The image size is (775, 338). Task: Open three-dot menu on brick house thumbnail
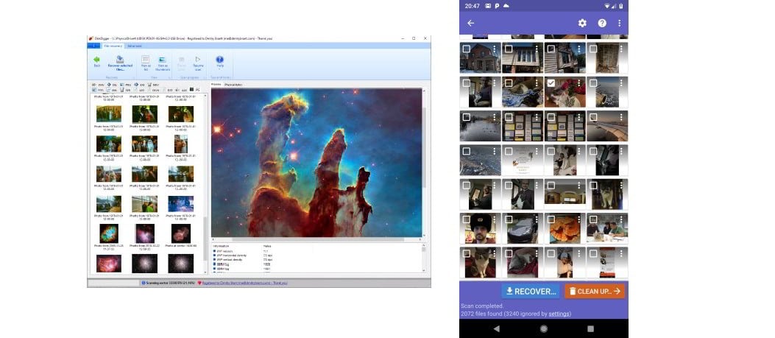pos(495,49)
